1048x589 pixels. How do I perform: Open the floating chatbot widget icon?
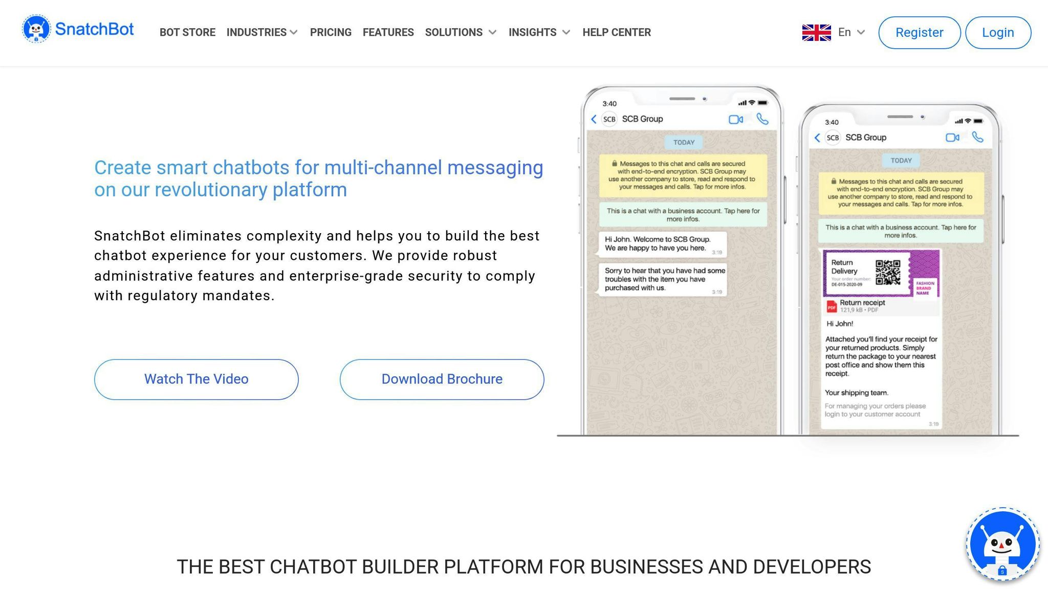(x=1002, y=544)
